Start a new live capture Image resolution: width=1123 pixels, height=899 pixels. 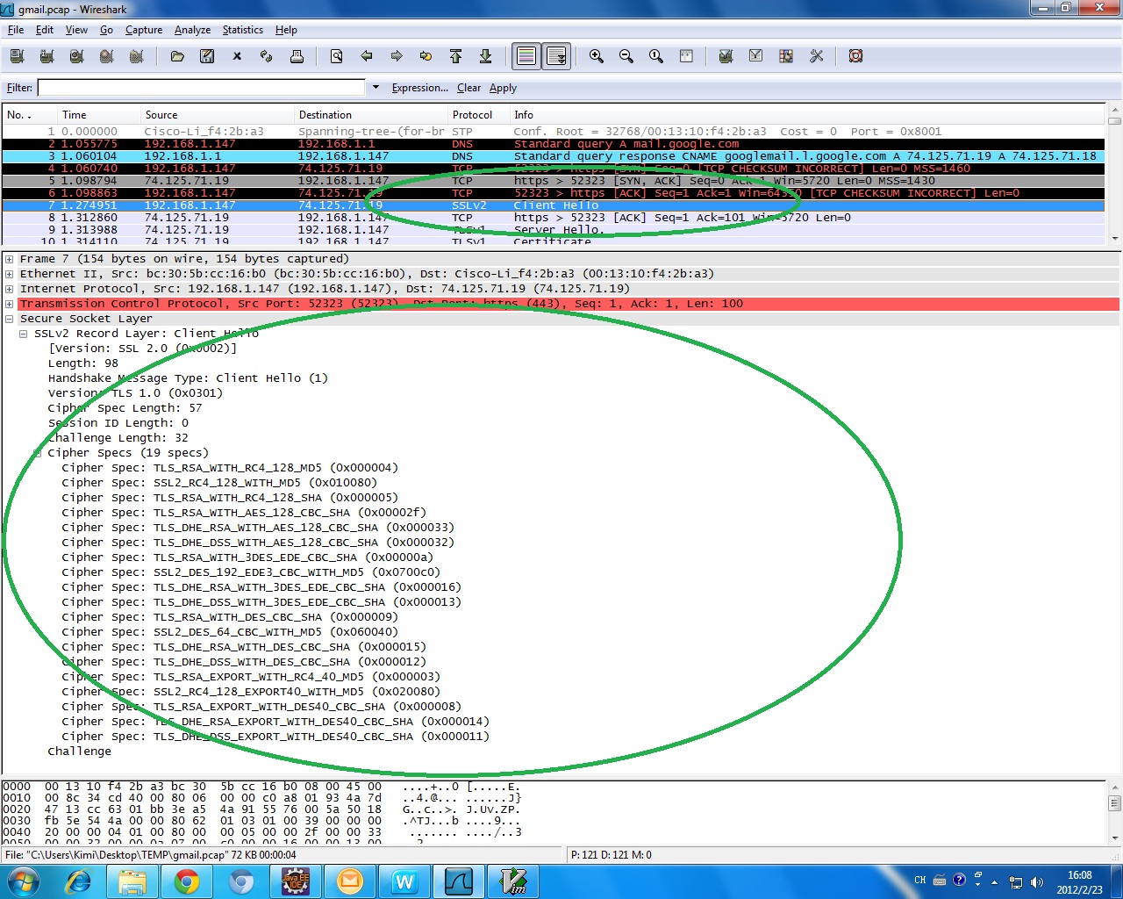77,56
